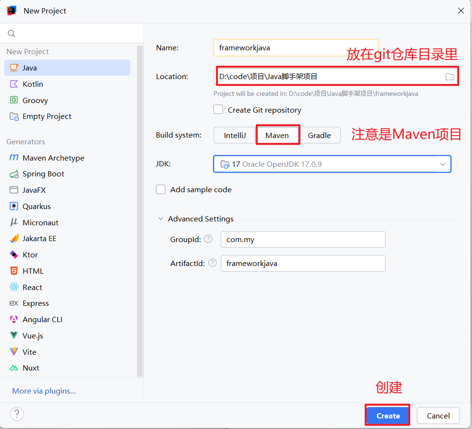Select IntelliJ build system
This screenshot has width=472, height=429.
coord(235,135)
